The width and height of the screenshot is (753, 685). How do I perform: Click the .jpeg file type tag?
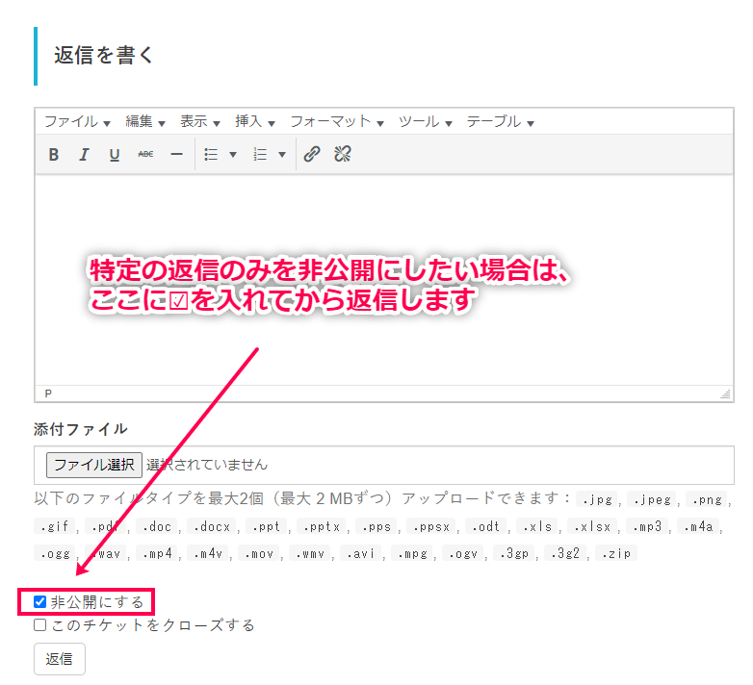tap(653, 500)
